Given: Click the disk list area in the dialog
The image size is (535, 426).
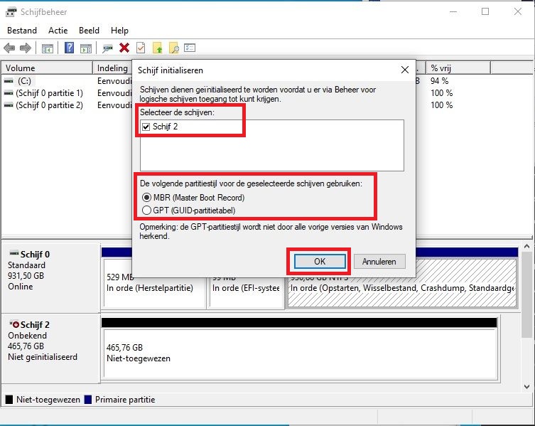Looking at the screenshot, I should tap(272, 145).
